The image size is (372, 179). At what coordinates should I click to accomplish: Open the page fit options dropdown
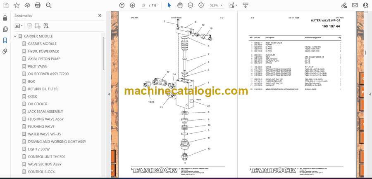point(233,5)
